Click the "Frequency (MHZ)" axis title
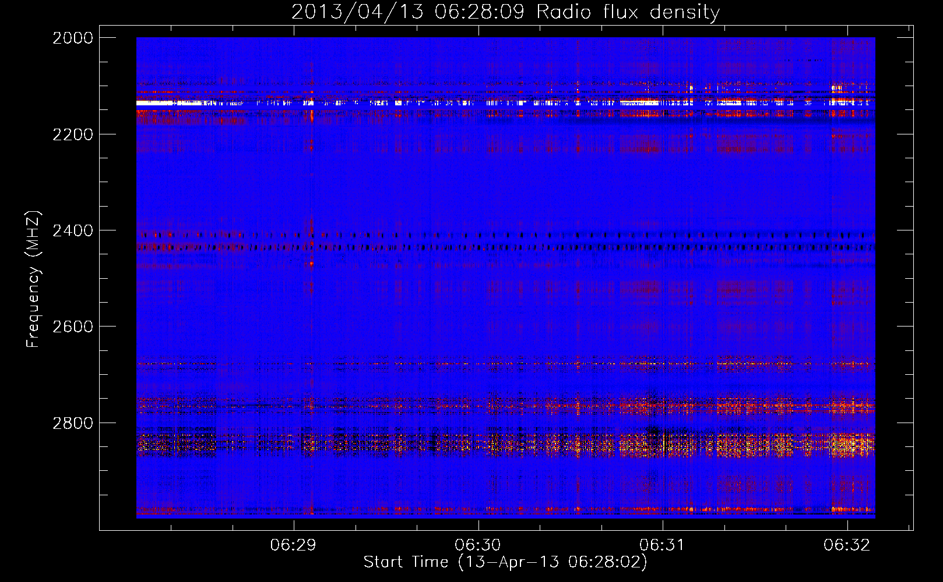The image size is (943, 582). coord(34,279)
